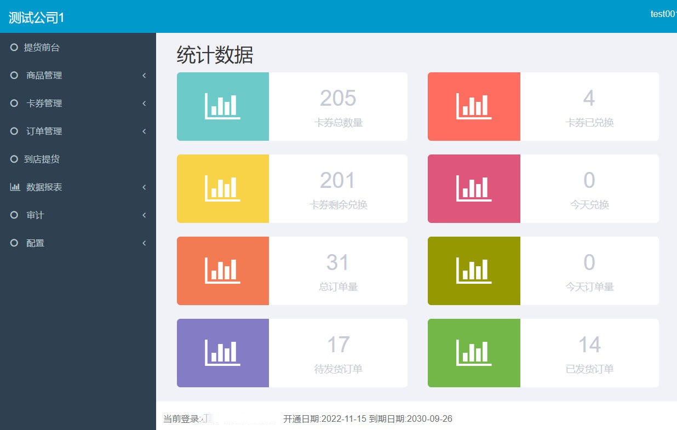Click the circle icon beside 订单管理
This screenshot has width=677, height=430.
(14, 131)
